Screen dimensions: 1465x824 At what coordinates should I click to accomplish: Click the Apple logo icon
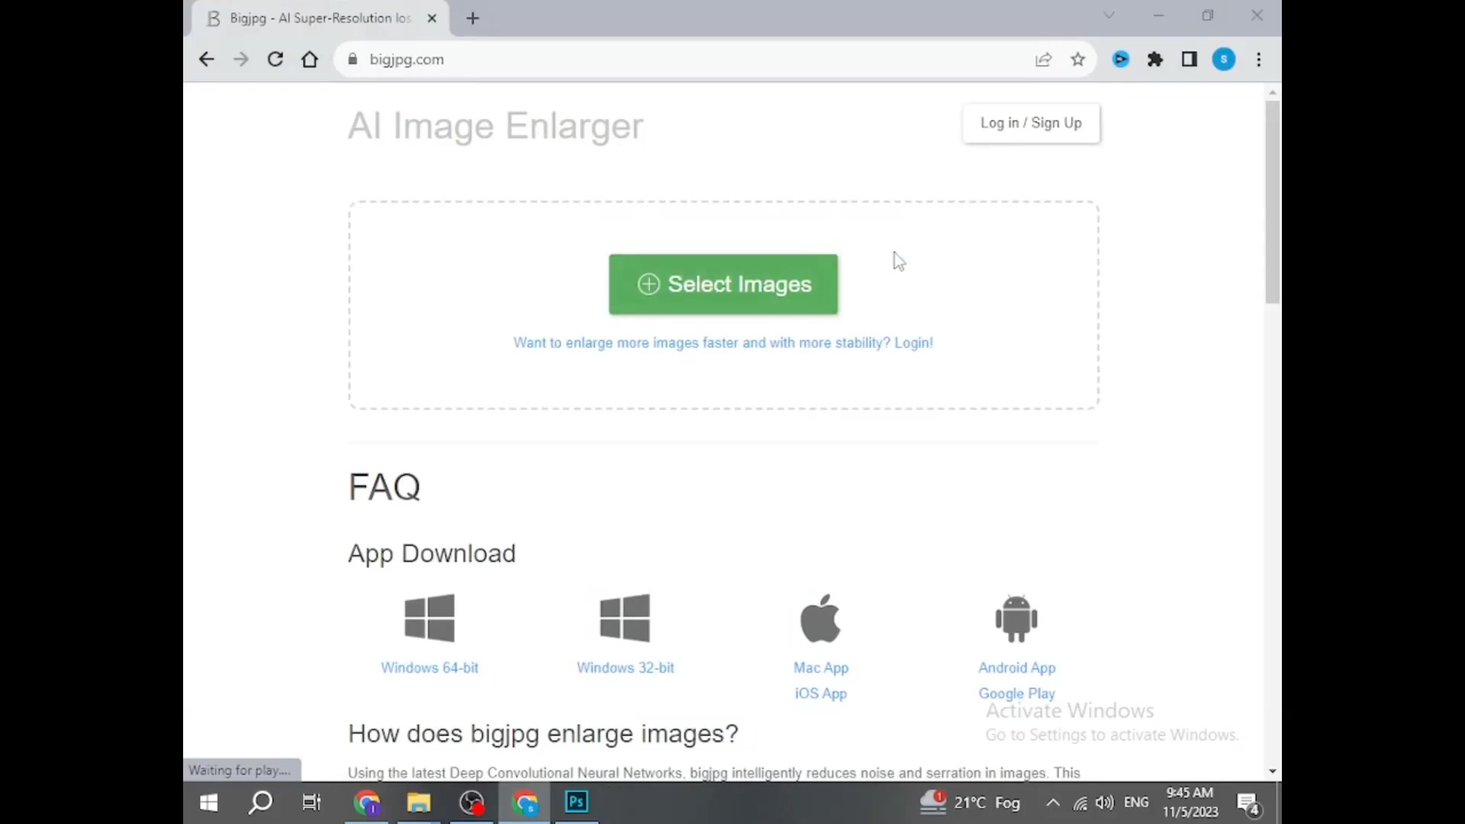[x=821, y=618]
